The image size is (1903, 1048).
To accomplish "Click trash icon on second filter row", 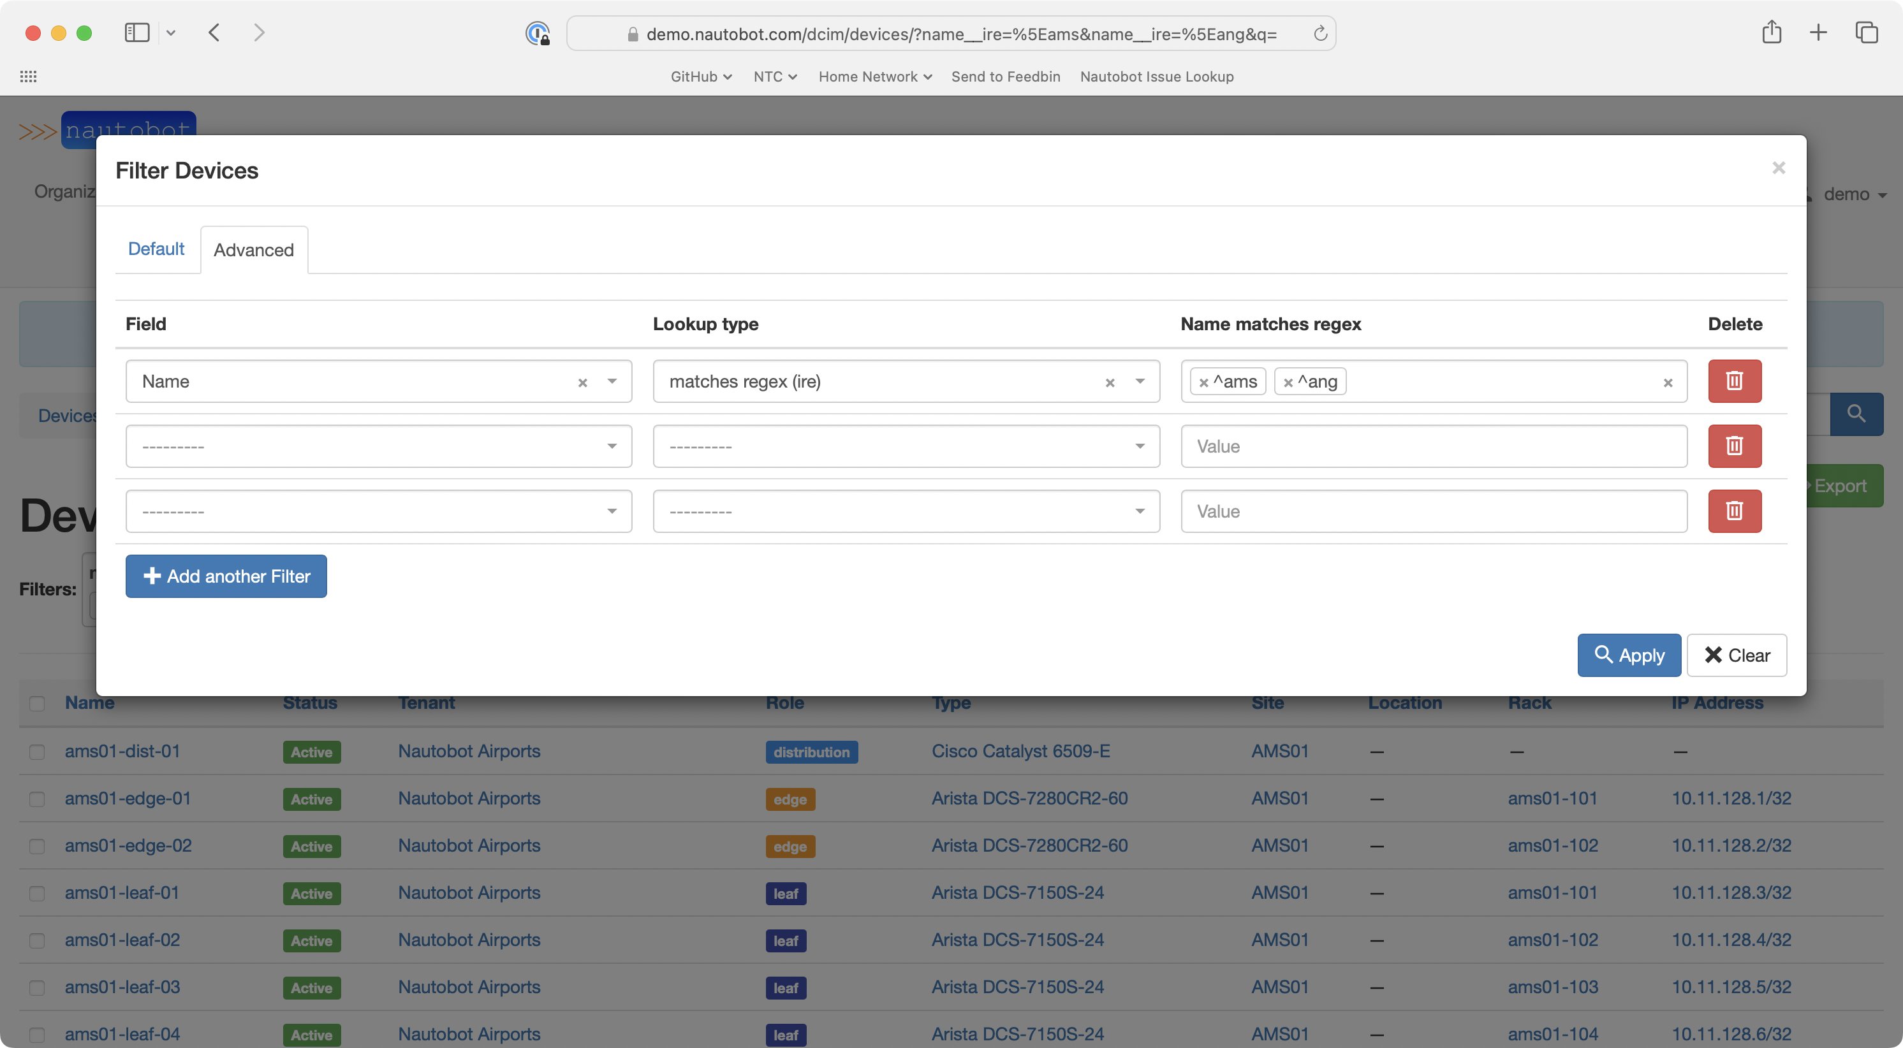I will 1734,446.
